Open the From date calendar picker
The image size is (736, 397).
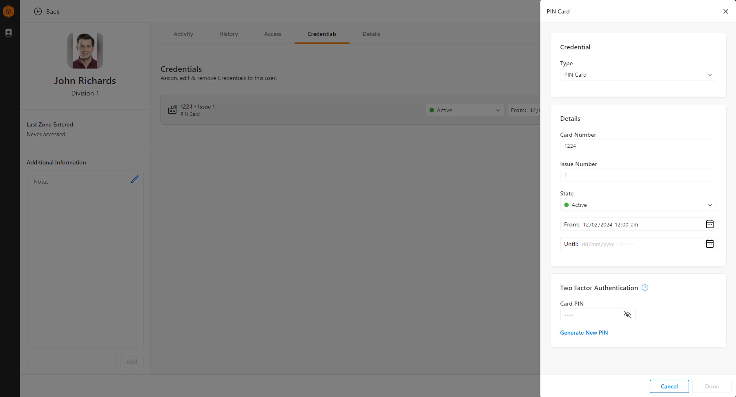coord(709,224)
